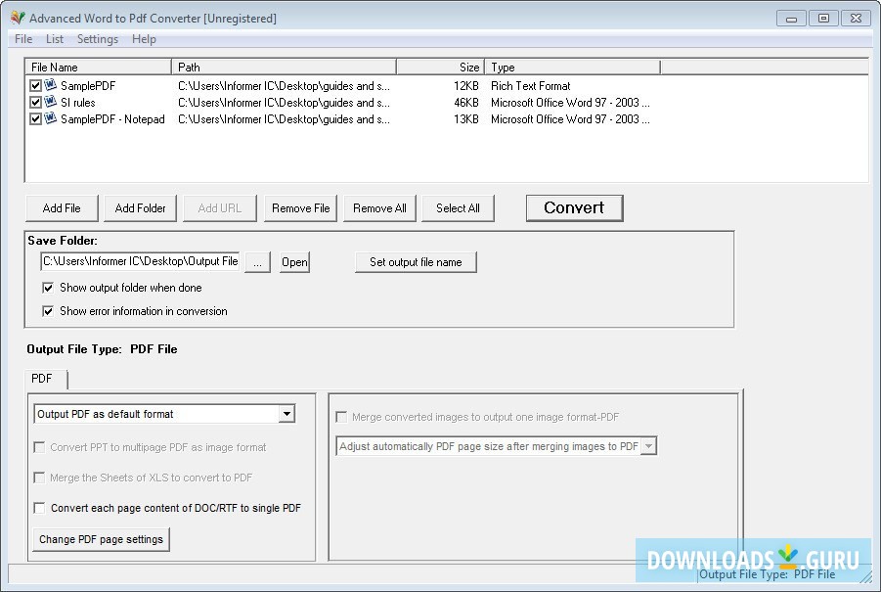
Task: Open the Settings menu
Action: (x=98, y=39)
